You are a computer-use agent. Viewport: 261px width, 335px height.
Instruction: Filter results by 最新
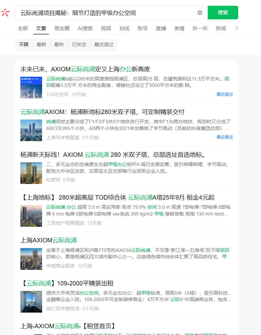[41, 44]
